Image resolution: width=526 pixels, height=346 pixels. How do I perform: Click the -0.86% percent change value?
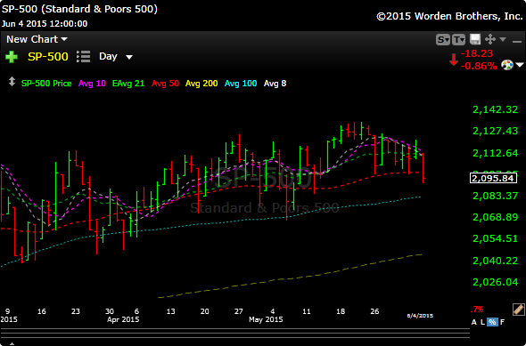pos(479,66)
